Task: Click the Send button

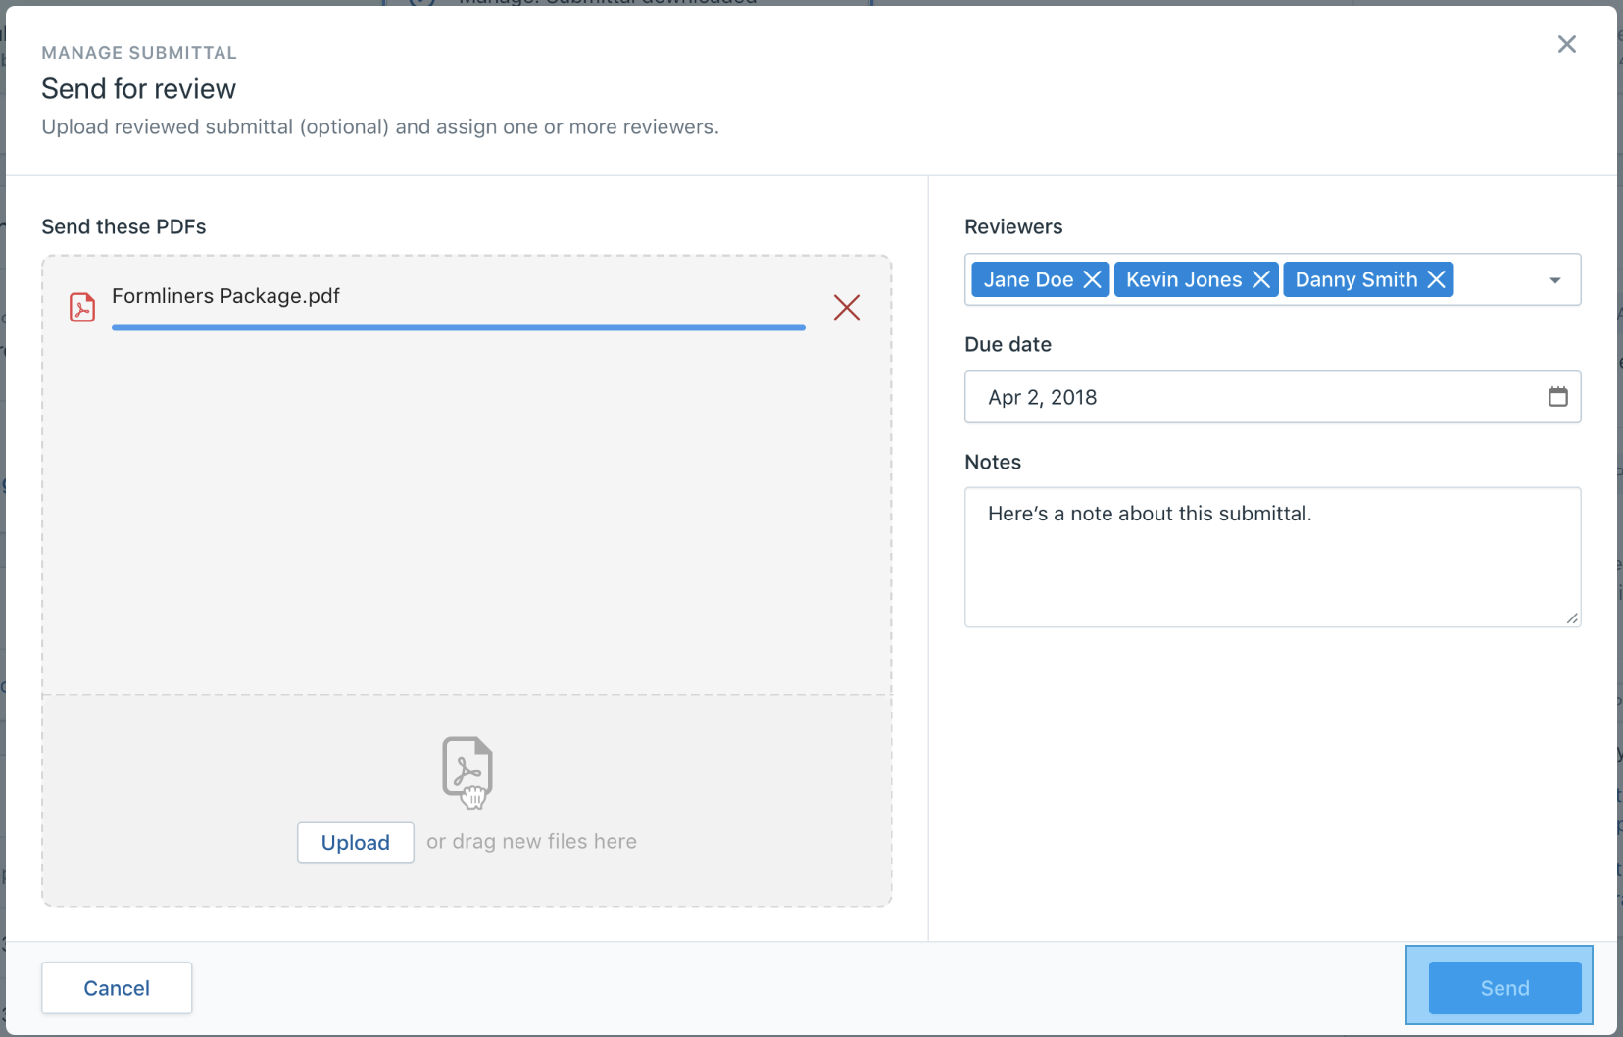Action: [1504, 988]
